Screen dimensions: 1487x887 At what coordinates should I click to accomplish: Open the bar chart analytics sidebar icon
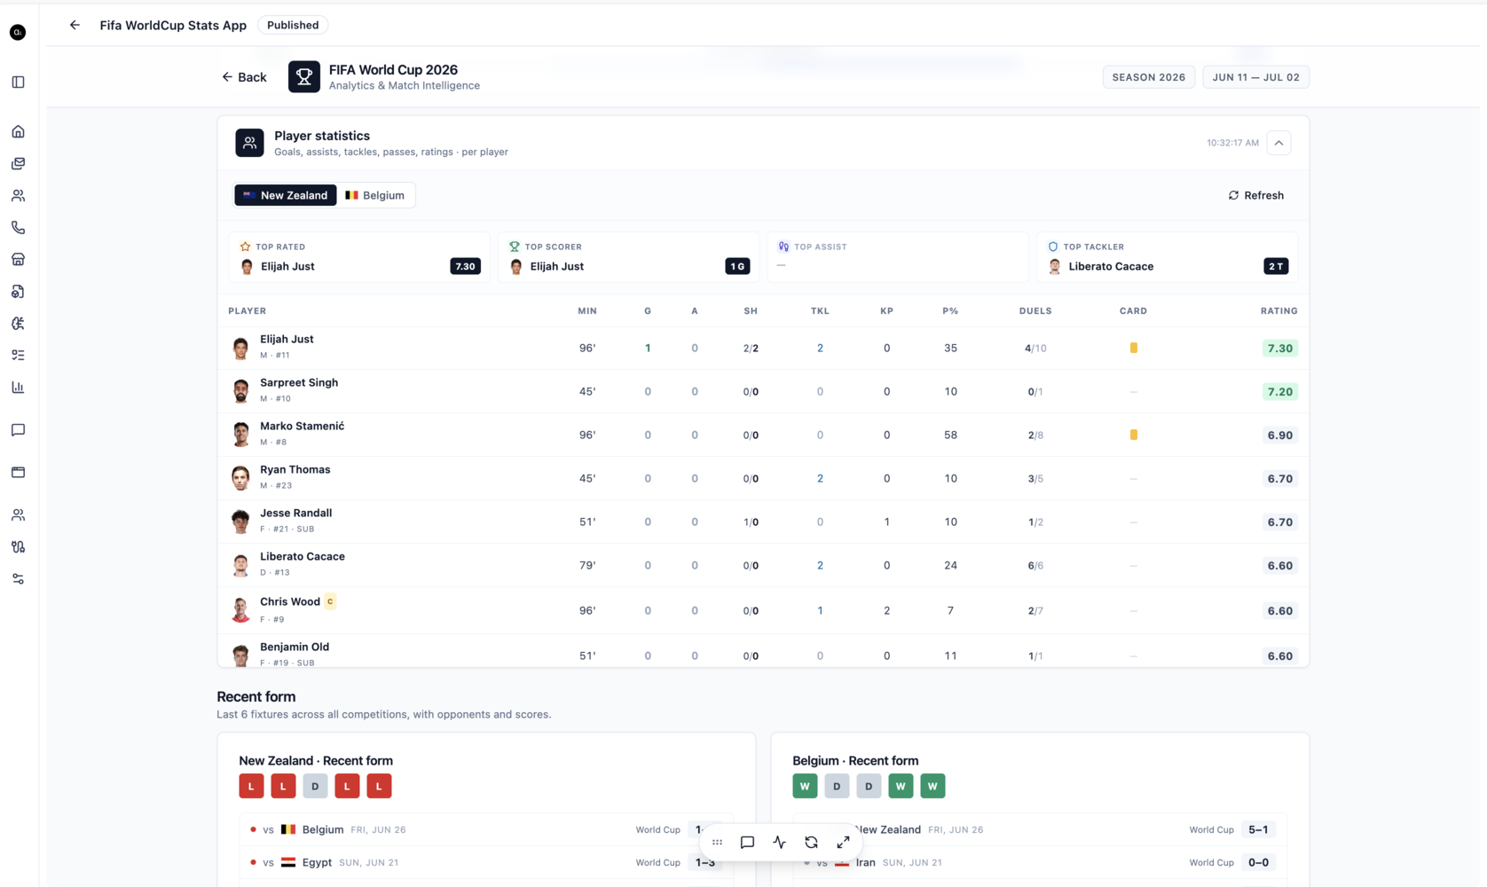18,387
